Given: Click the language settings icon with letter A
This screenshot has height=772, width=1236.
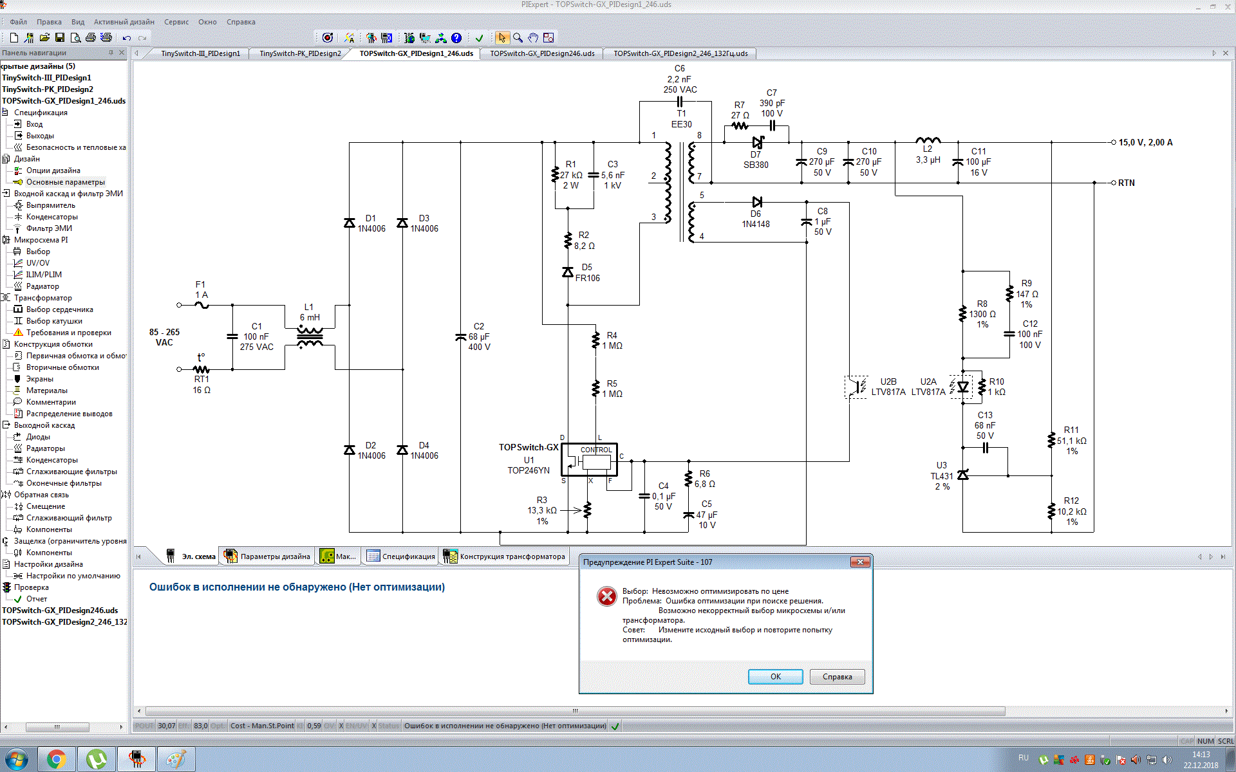Looking at the screenshot, I should click(x=350, y=38).
